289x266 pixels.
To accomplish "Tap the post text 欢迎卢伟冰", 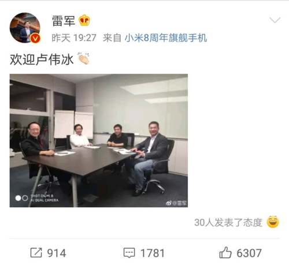I will pos(42,59).
